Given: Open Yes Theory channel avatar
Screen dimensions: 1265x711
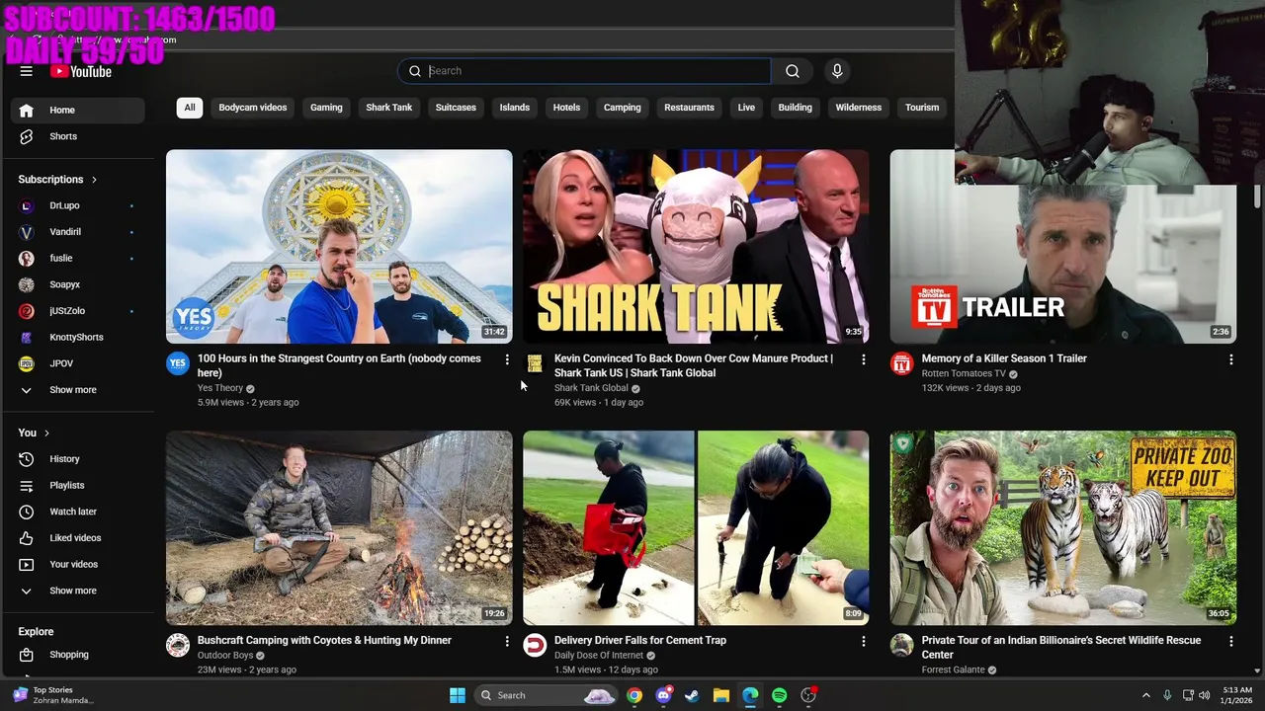Looking at the screenshot, I should pyautogui.click(x=178, y=363).
